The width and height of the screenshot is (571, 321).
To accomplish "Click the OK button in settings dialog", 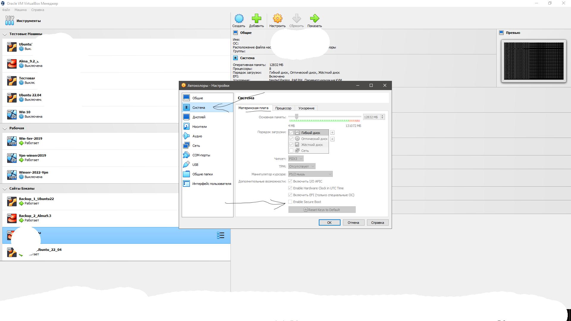I will click(329, 223).
